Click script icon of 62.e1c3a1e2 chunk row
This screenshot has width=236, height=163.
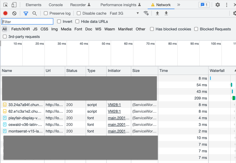coord(5,112)
